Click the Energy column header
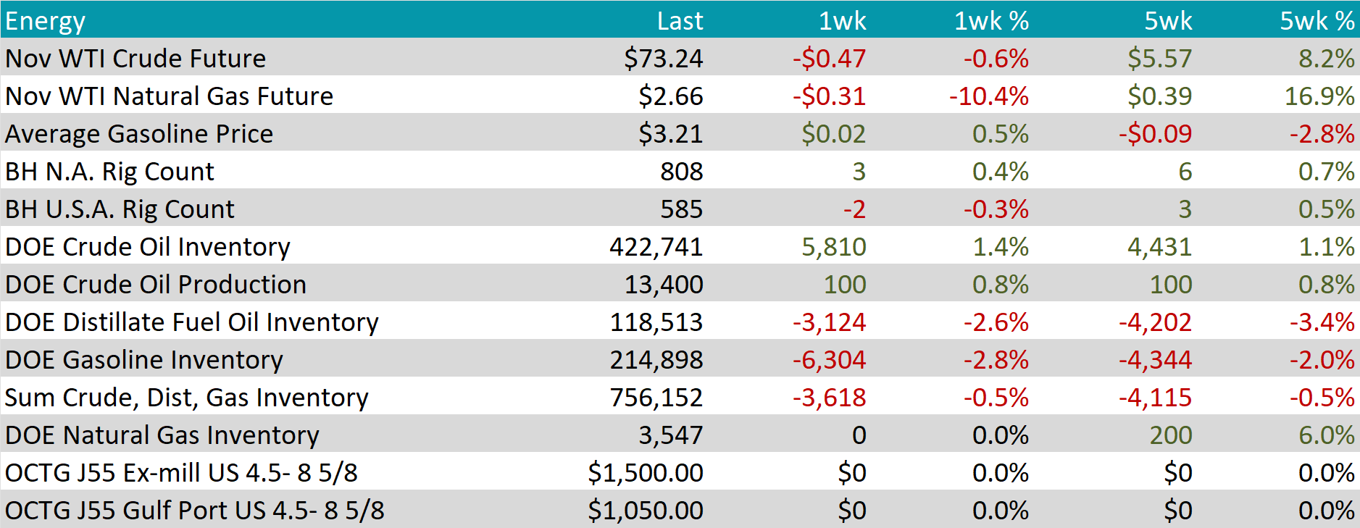 coord(45,21)
